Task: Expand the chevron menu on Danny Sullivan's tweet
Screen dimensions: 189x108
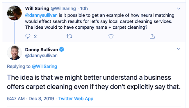Action: point(179,49)
